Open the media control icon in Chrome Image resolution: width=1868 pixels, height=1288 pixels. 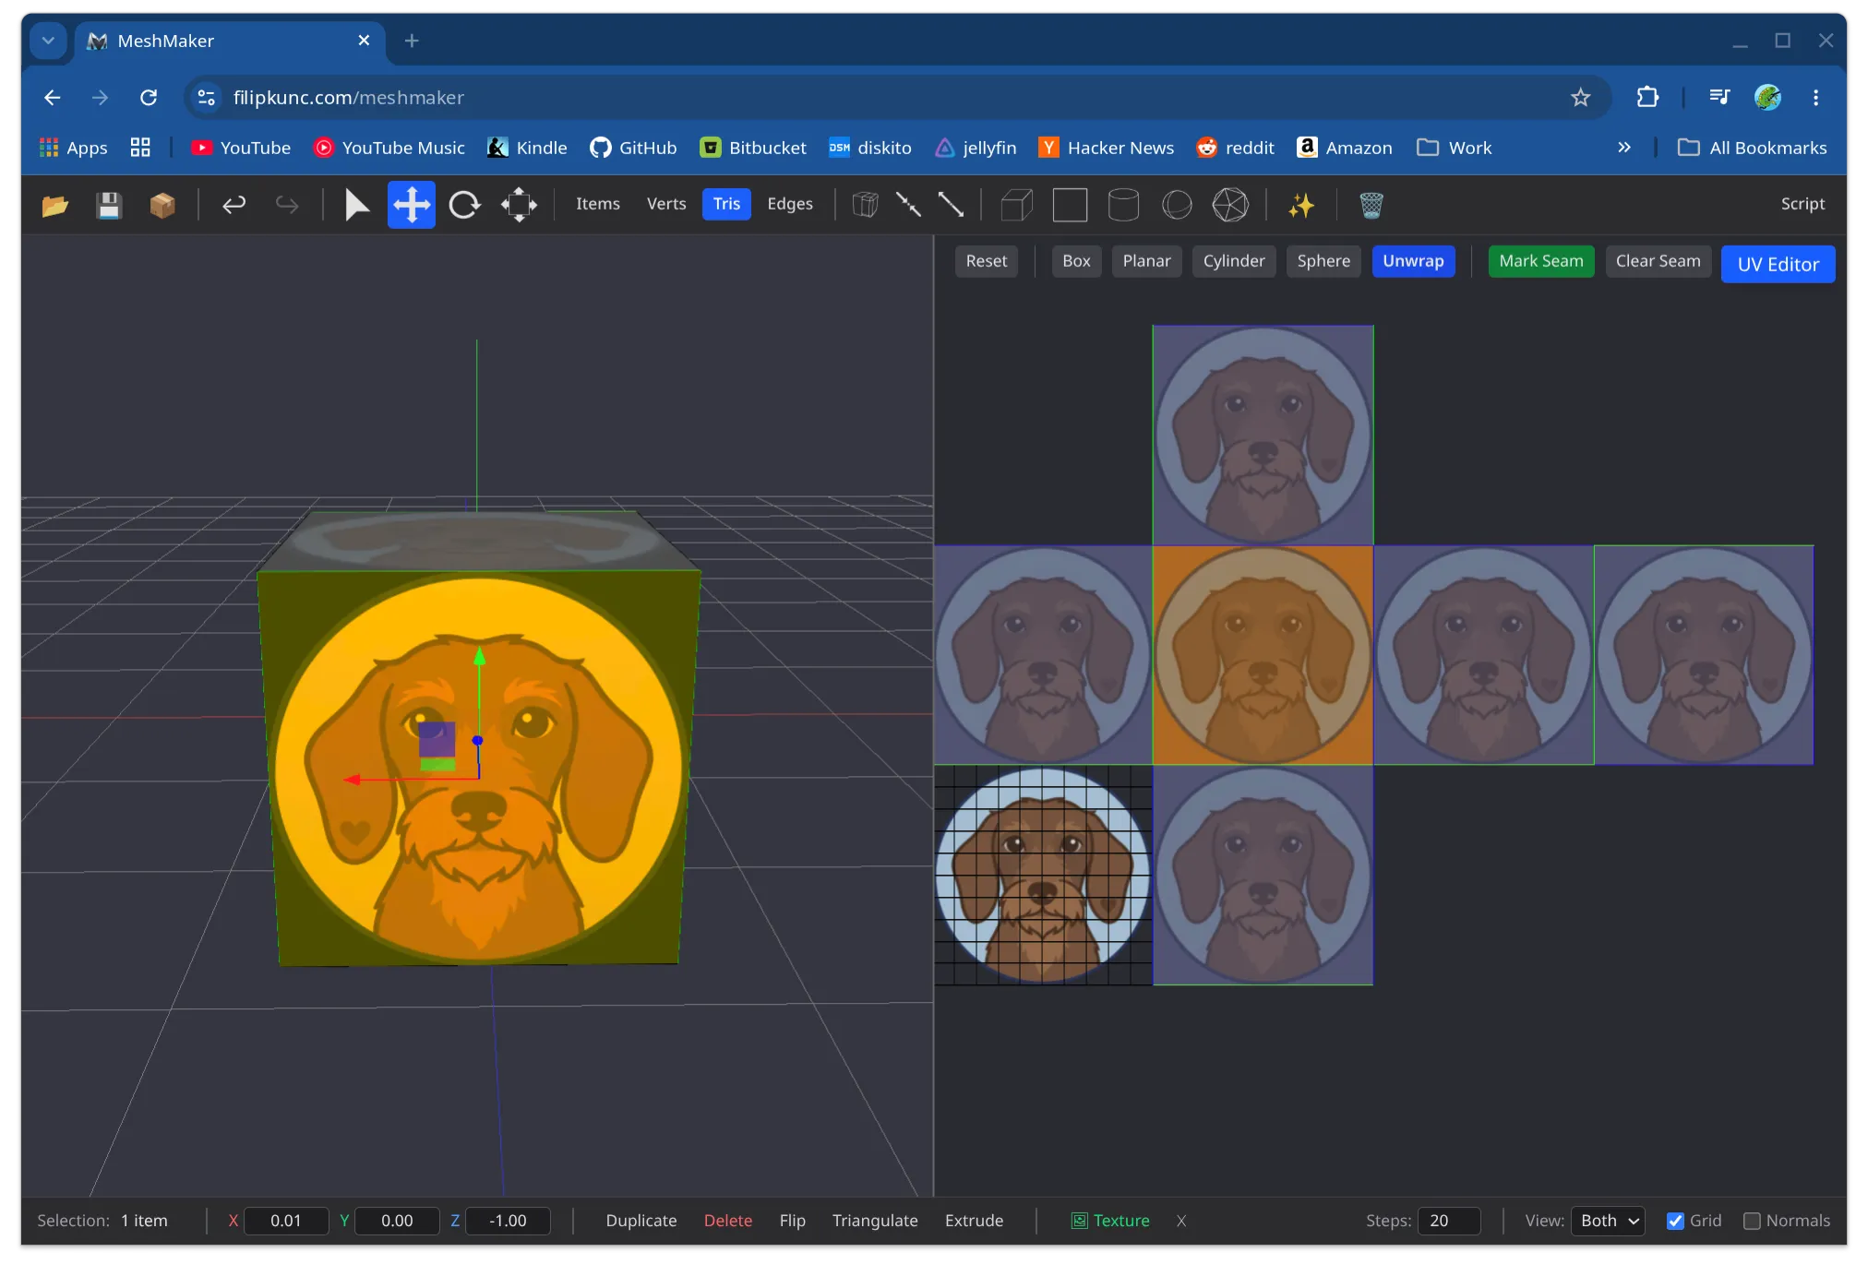[x=1719, y=97]
